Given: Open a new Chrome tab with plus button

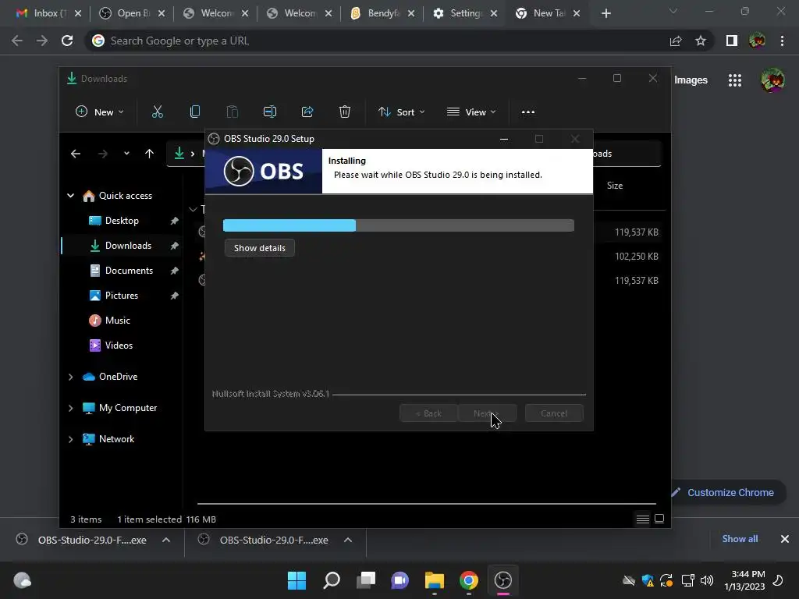Looking at the screenshot, I should tap(605, 14).
